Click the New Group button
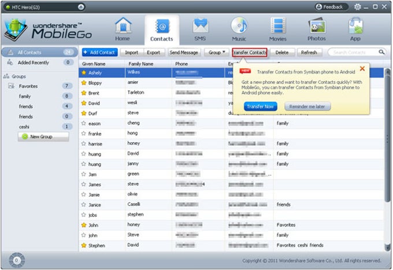The width and height of the screenshot is (393, 270). (x=43, y=136)
